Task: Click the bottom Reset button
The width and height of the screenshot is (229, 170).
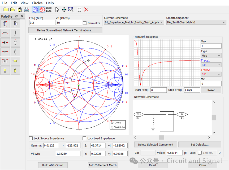Action: point(153,165)
